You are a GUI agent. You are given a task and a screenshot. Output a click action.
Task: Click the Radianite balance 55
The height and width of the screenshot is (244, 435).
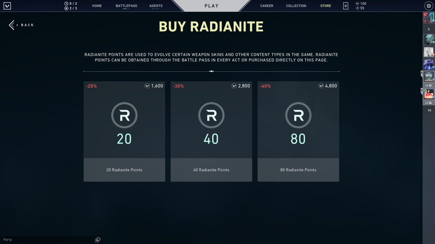tap(360, 8)
